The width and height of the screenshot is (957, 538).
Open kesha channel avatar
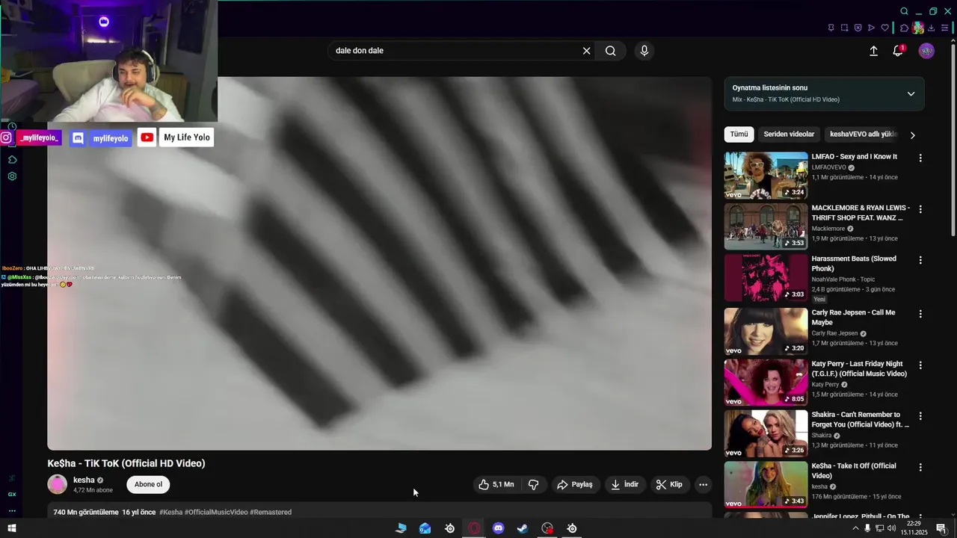point(58,484)
